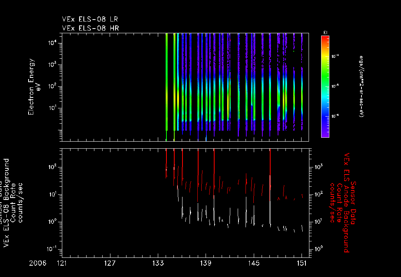Click the 'VEx ELS-08 HR' title text
Viewport: 401px width, 277px height.
click(90, 28)
